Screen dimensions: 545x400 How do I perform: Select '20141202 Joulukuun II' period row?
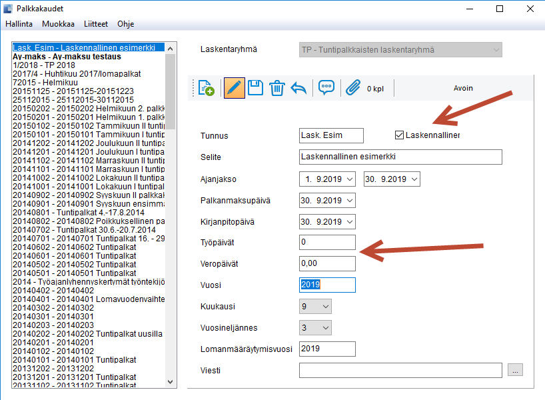pyautogui.click(x=89, y=143)
